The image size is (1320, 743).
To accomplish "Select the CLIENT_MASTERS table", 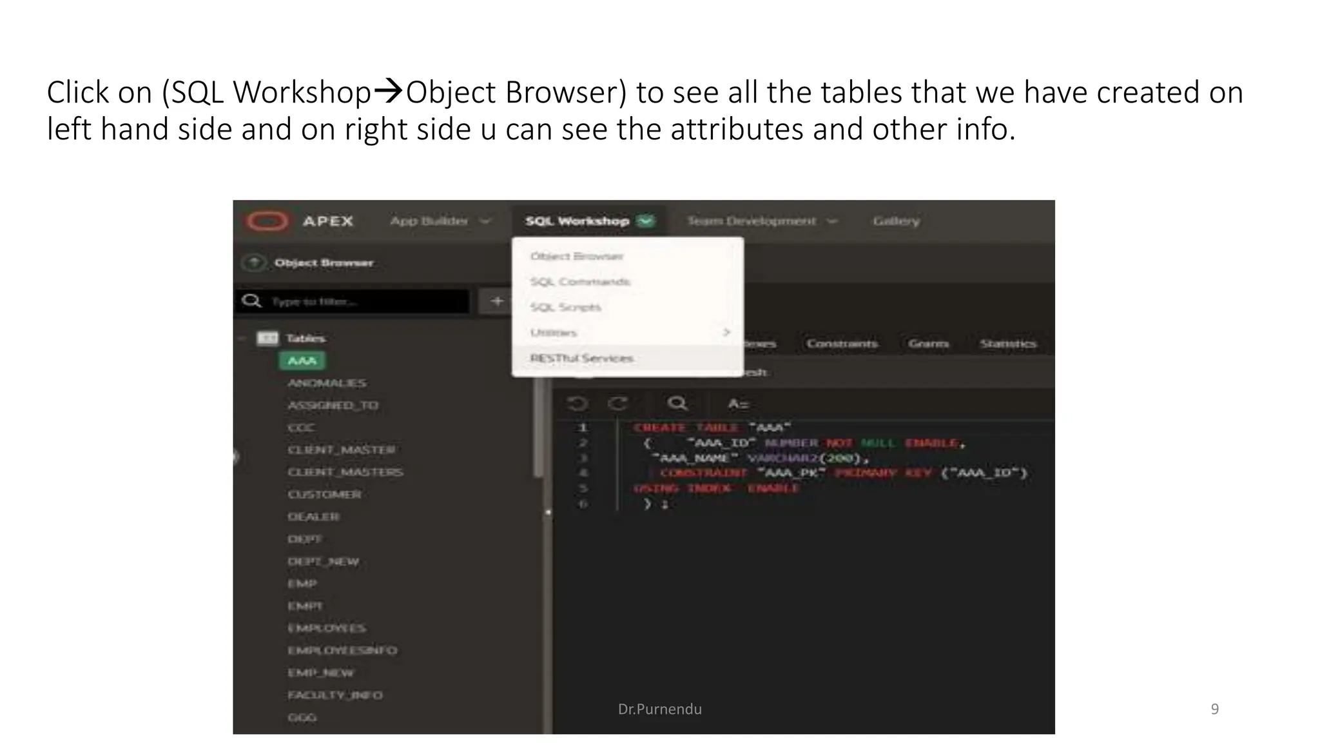I will tap(345, 472).
